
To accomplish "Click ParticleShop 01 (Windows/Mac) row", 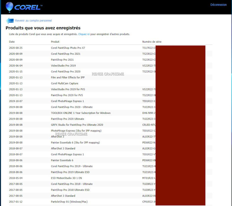I will [x=110, y=202].
